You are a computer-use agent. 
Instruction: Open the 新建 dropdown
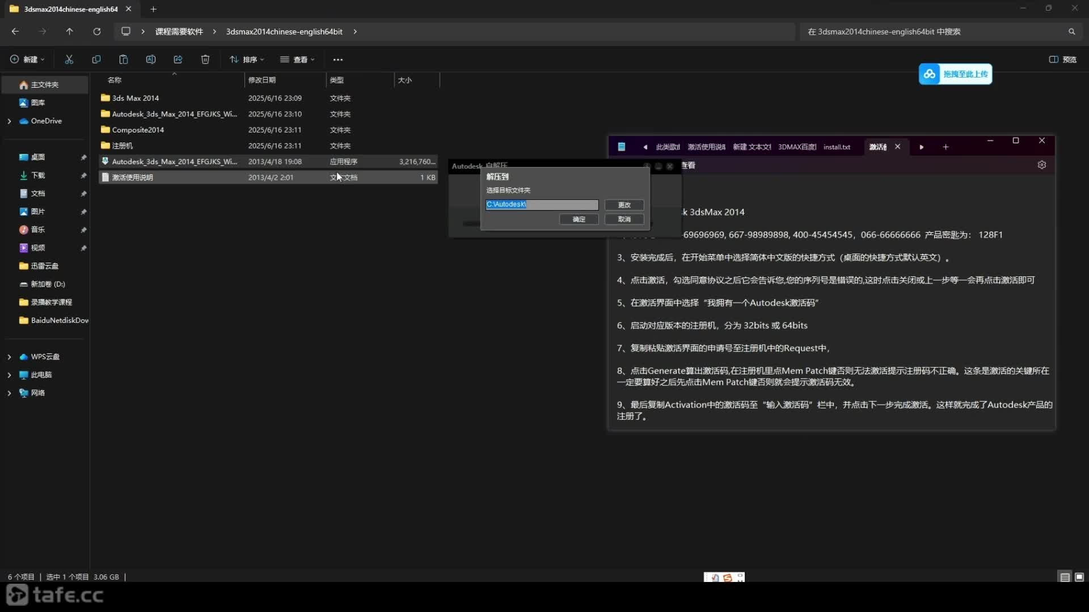tap(27, 59)
